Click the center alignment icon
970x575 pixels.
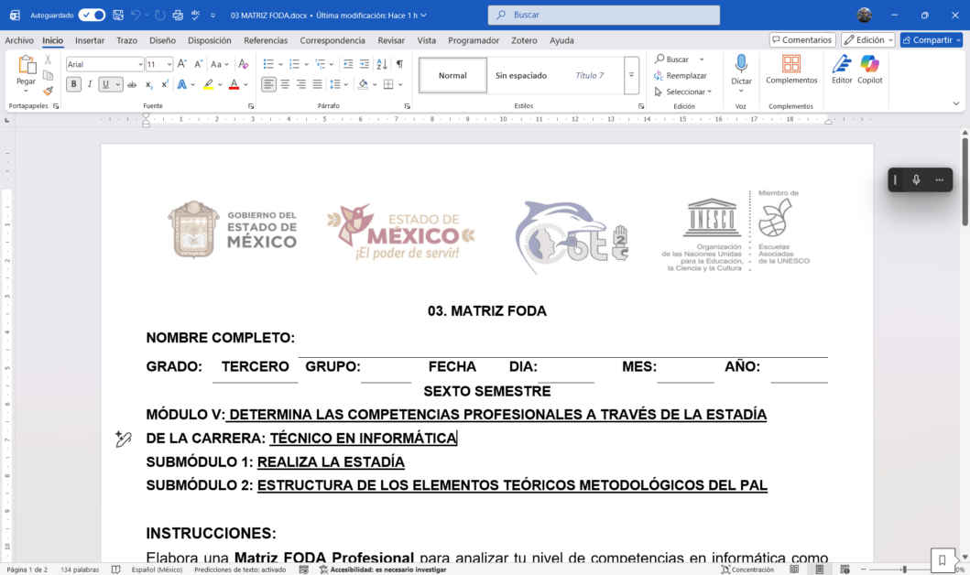click(x=285, y=84)
